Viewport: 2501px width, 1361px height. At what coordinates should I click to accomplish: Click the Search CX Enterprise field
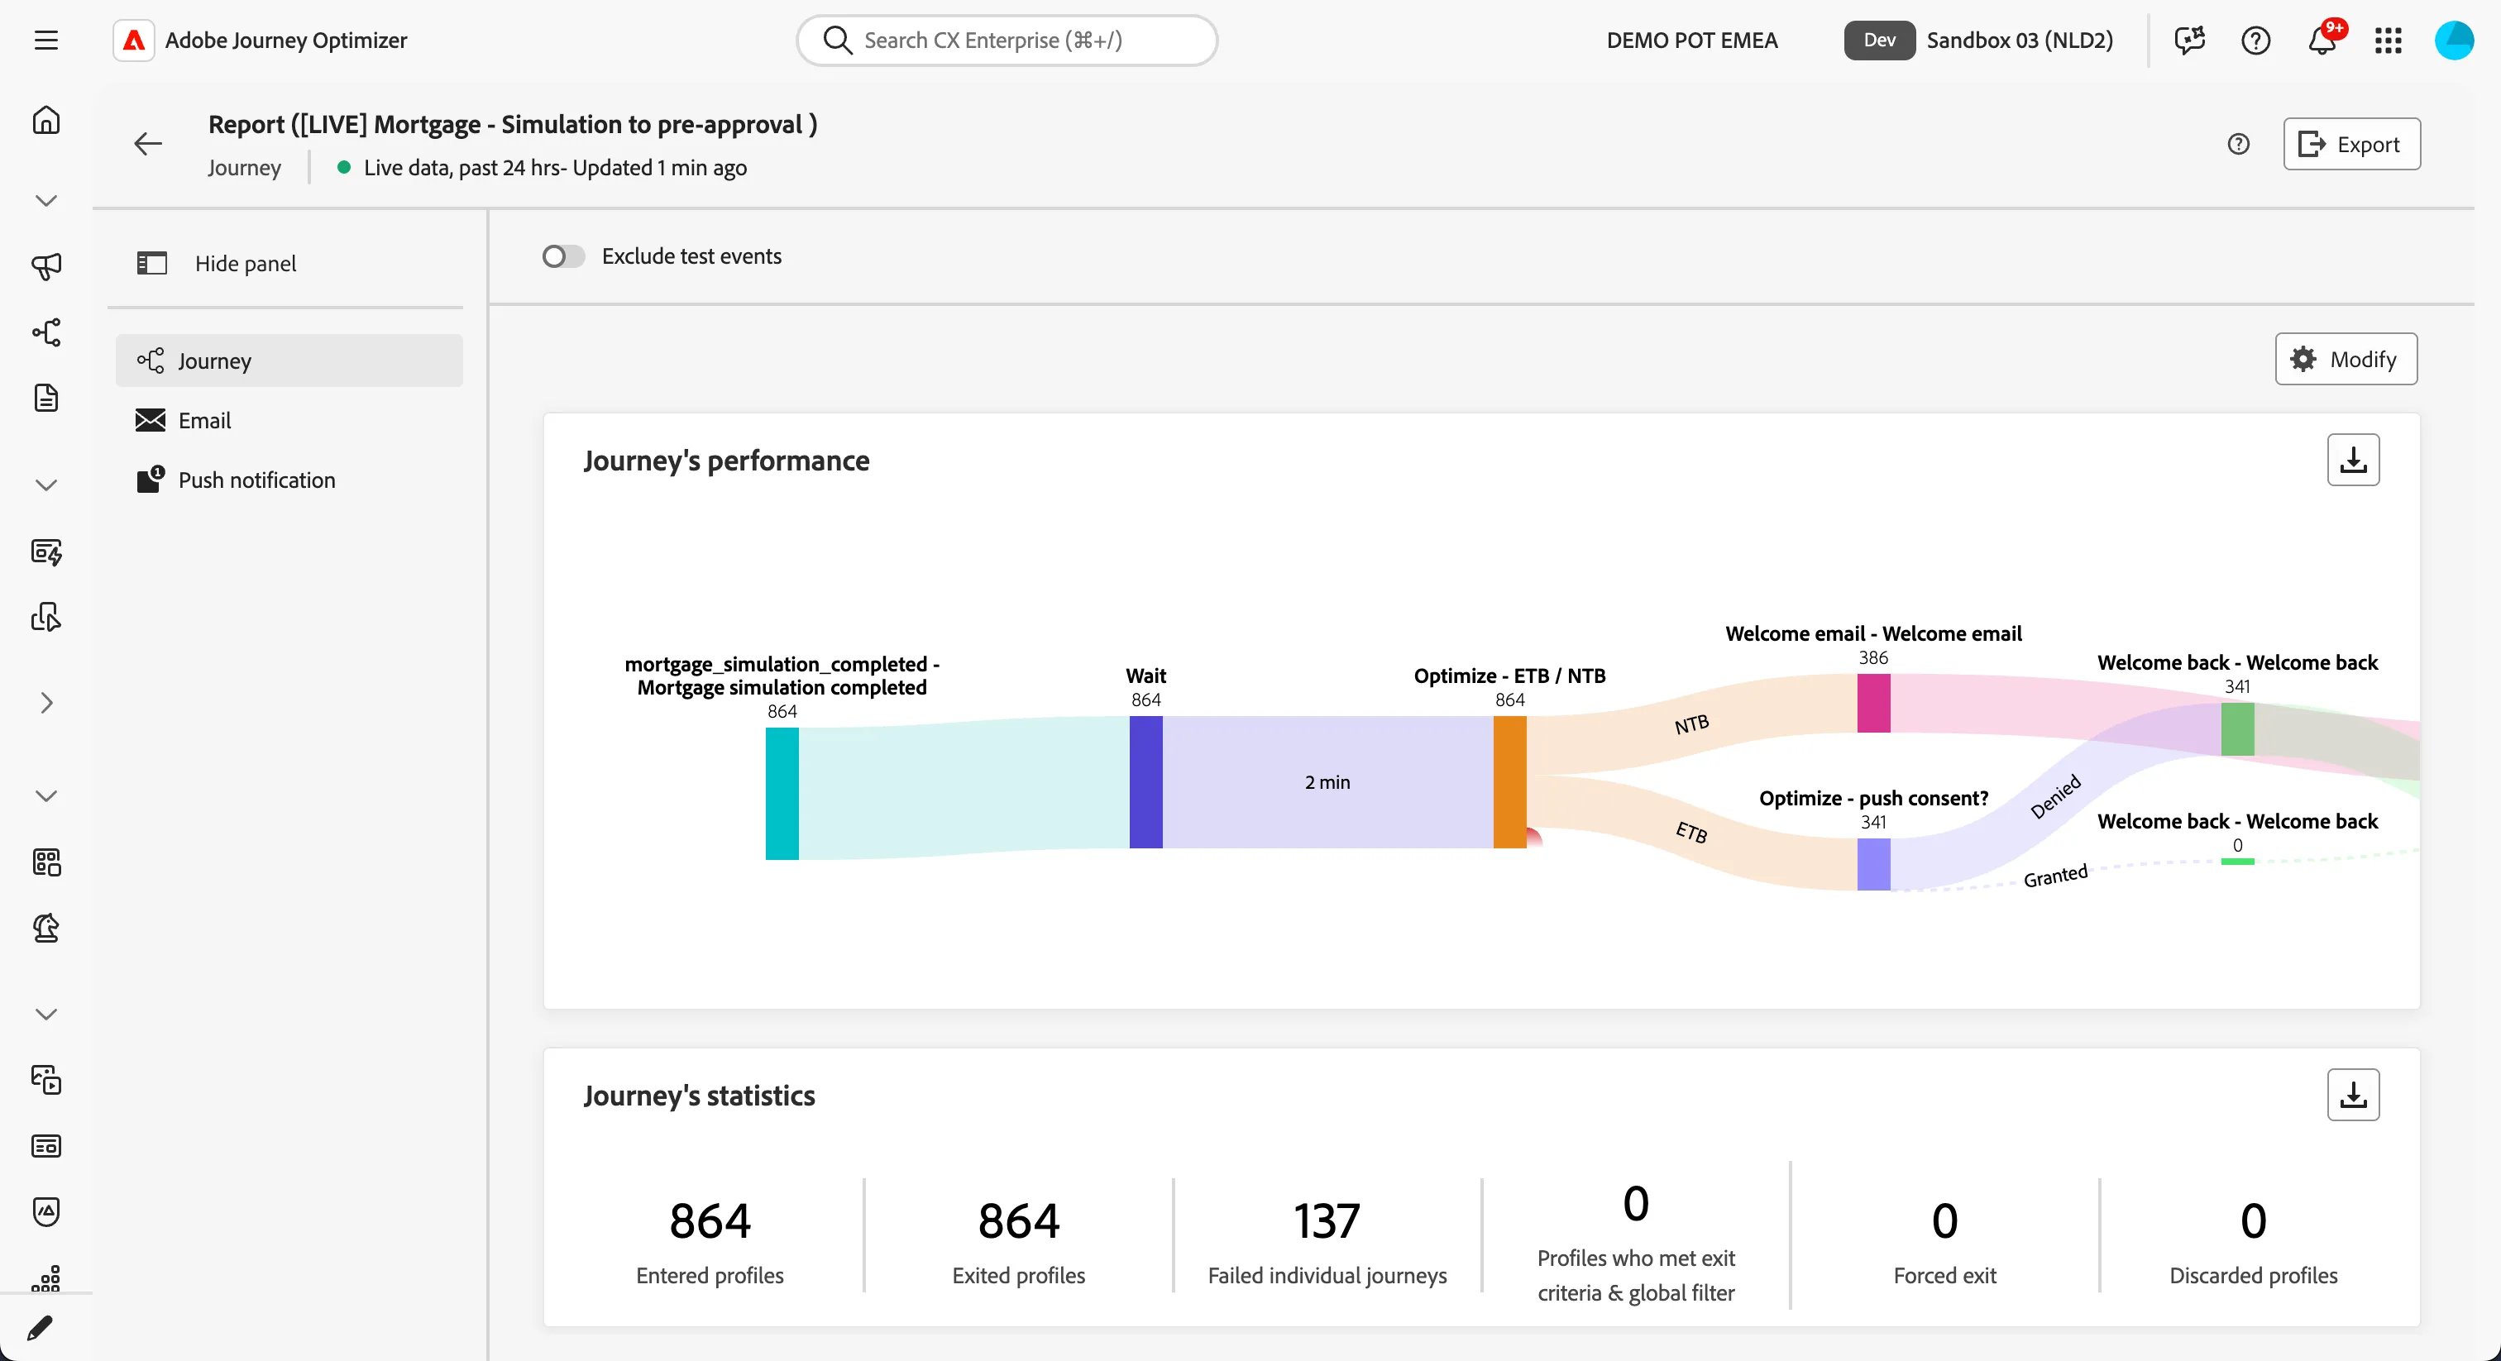click(1006, 40)
